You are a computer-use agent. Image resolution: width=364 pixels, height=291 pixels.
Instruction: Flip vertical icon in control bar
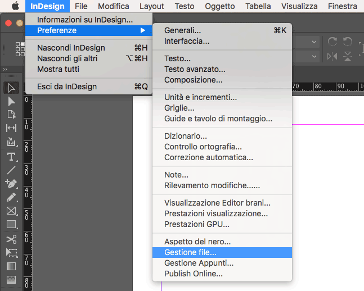point(348,56)
